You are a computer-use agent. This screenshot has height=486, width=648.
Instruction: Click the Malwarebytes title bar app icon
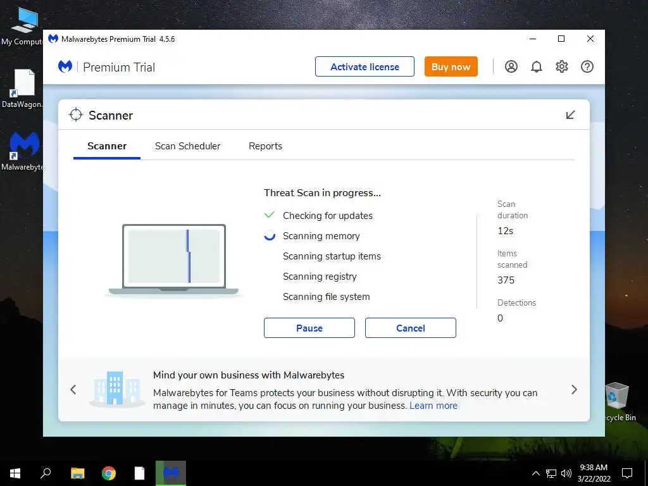click(x=53, y=39)
